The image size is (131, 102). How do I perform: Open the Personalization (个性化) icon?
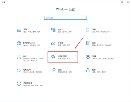coord(53,44)
